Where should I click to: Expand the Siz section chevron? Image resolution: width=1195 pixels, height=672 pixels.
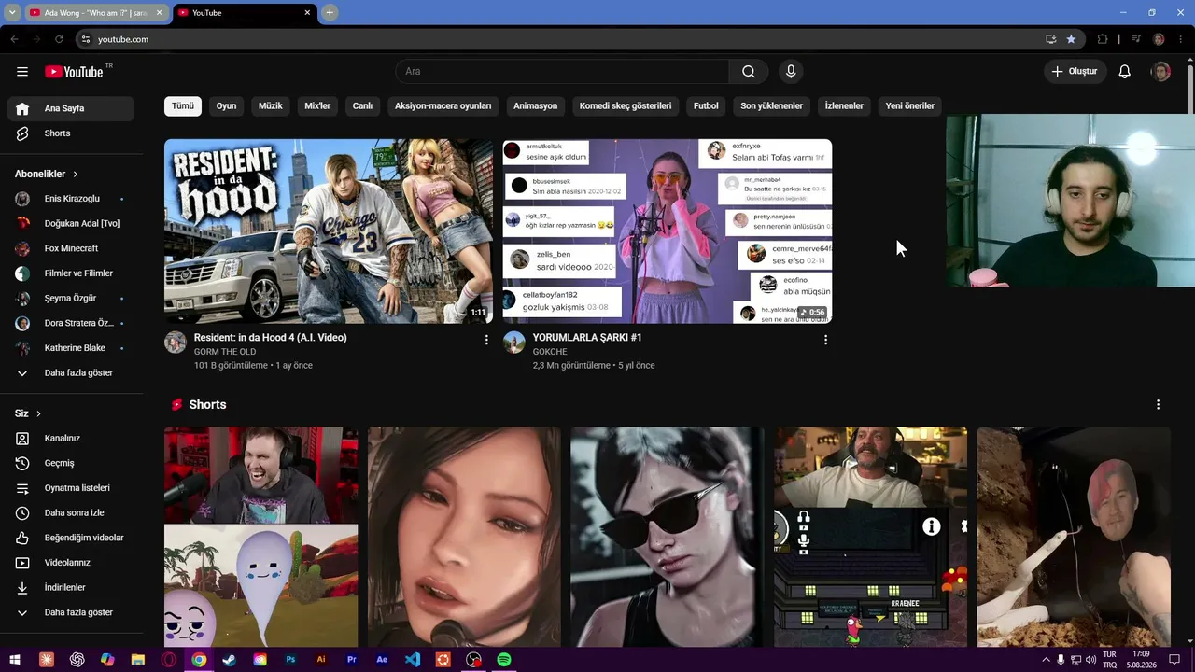(38, 413)
